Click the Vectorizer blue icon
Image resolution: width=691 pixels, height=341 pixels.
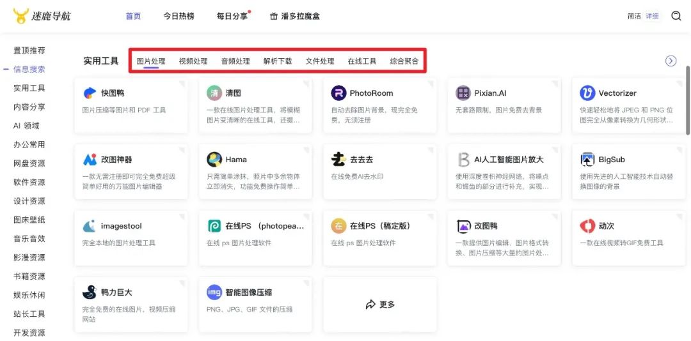click(x=587, y=93)
